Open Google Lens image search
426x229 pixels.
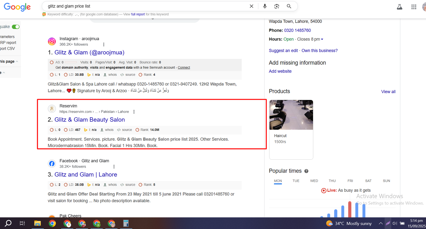(x=277, y=6)
